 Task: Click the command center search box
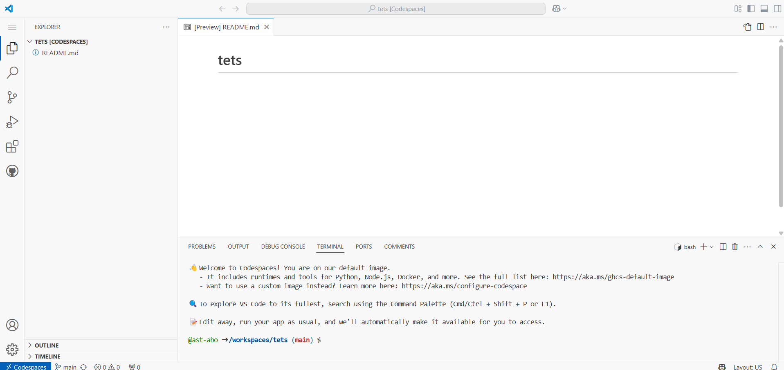pos(396,9)
